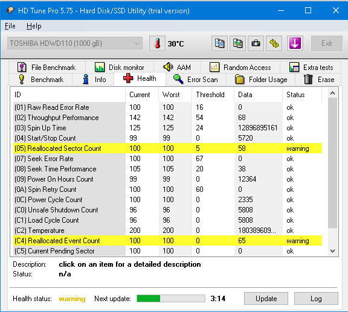The height and width of the screenshot is (312, 348).
Task: Open the drive selection dropdown
Action: click(x=75, y=43)
